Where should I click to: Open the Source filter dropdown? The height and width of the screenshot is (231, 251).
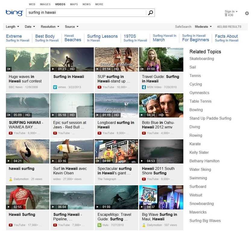pos(71,26)
